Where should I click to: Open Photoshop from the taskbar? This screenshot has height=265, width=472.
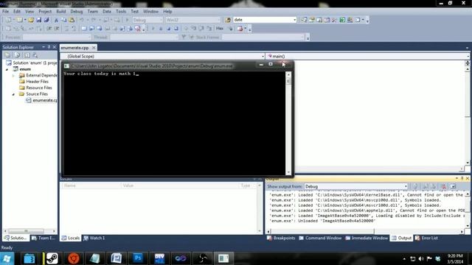click(x=138, y=258)
